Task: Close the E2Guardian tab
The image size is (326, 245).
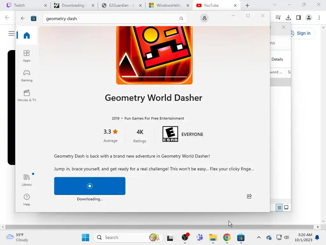Action: [140, 5]
